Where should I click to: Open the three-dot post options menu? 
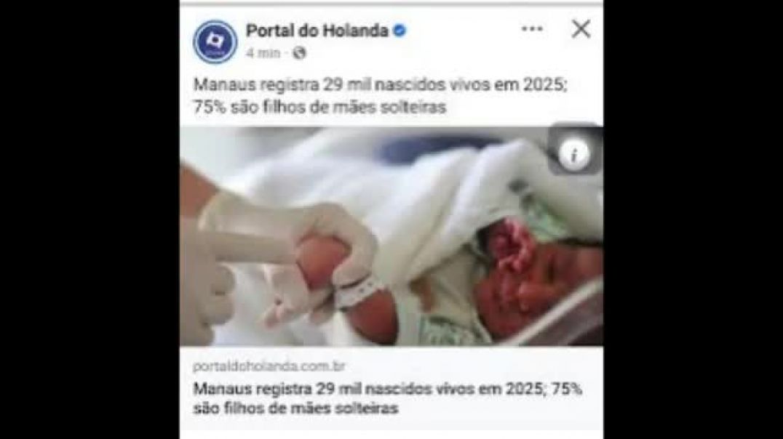pyautogui.click(x=532, y=29)
